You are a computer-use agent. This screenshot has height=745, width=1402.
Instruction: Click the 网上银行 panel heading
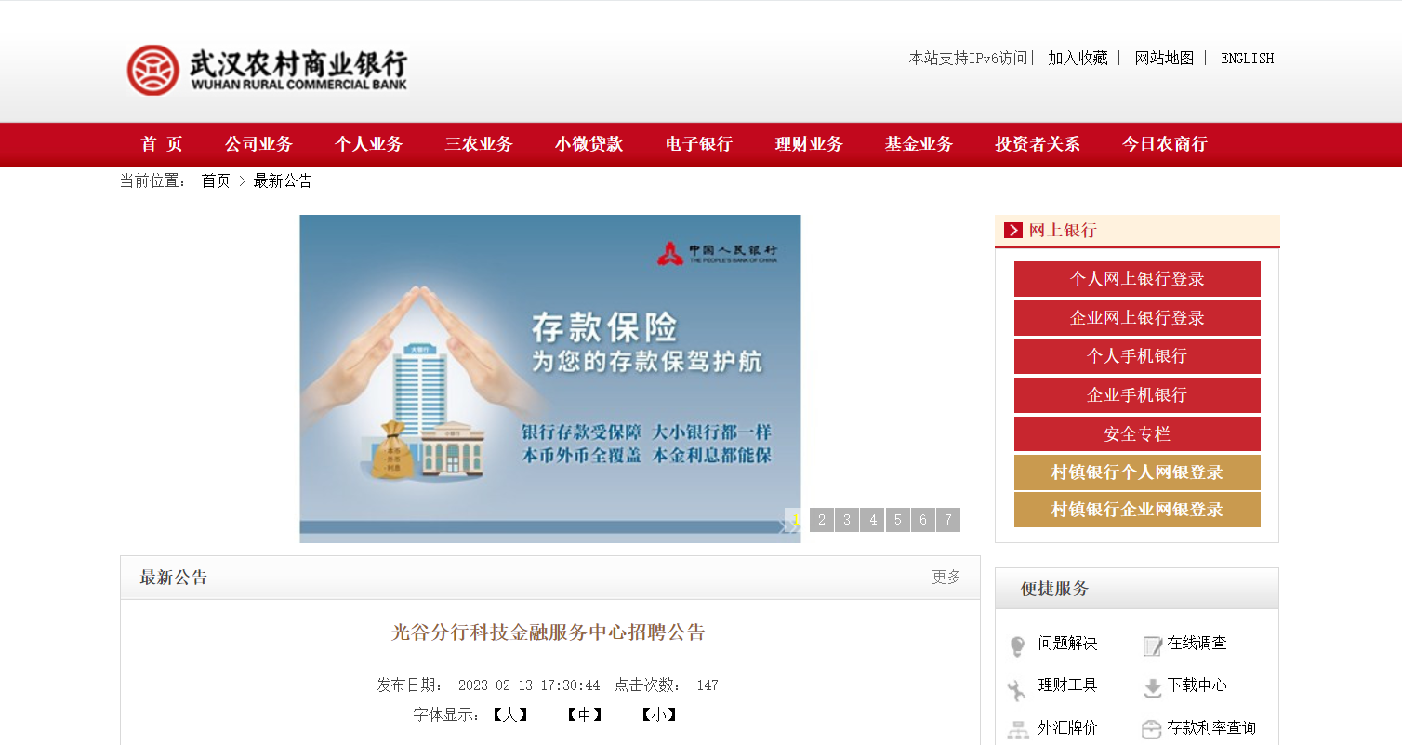click(x=1063, y=230)
